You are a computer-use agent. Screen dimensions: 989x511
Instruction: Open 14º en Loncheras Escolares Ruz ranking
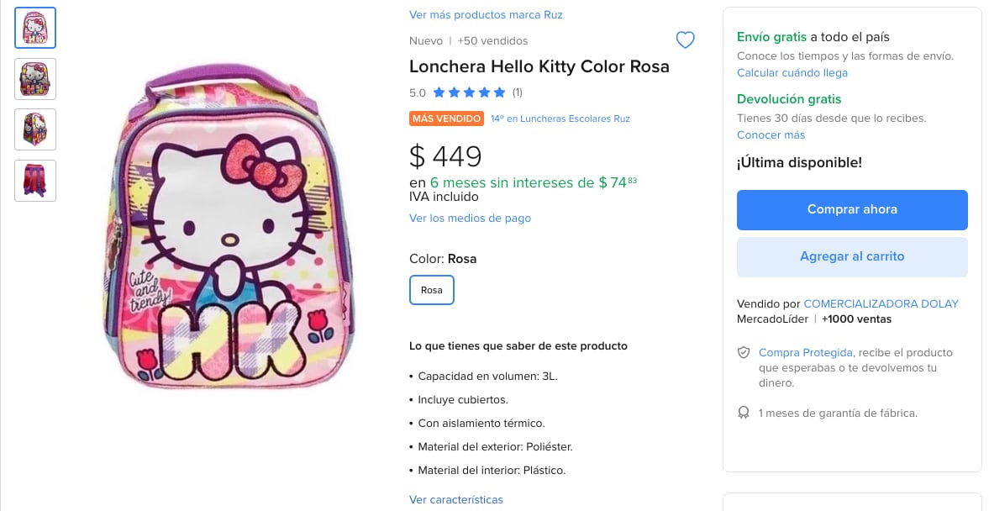click(560, 119)
